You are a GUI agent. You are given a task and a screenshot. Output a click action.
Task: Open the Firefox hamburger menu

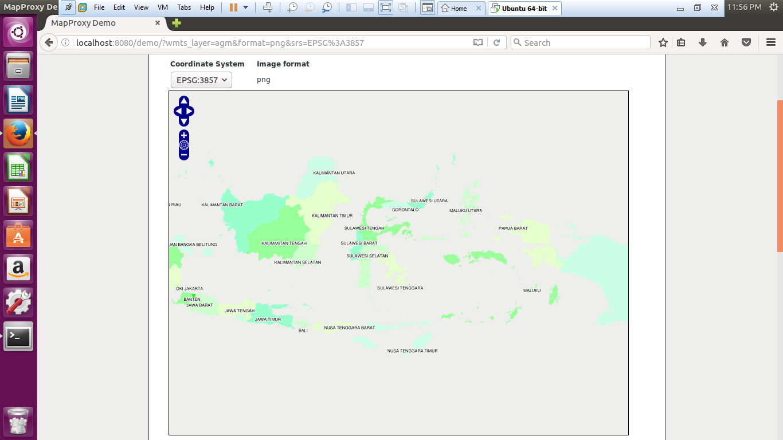click(771, 42)
